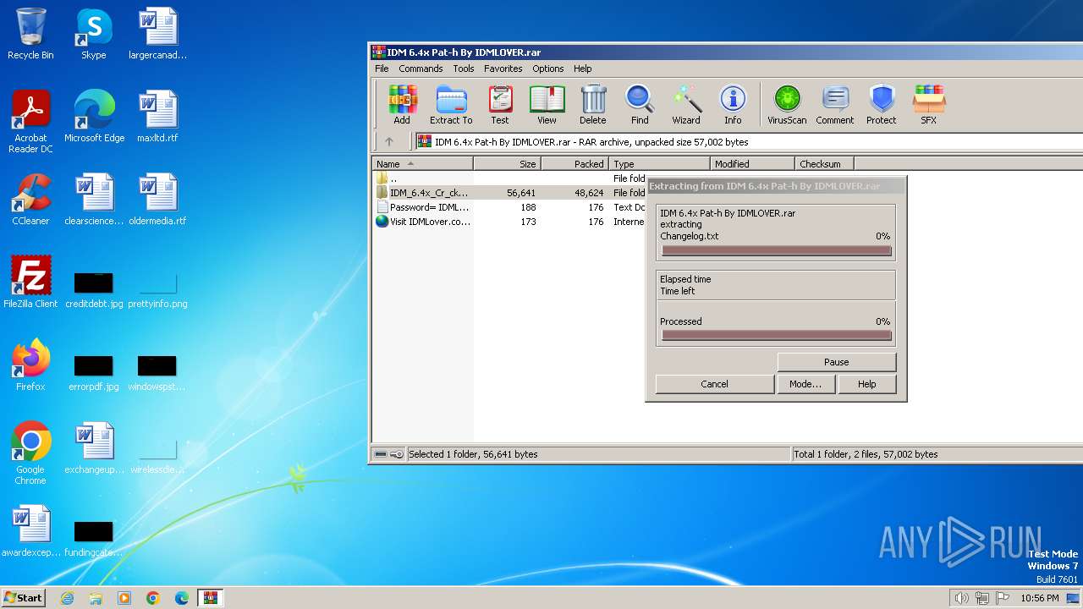Click the Find magnifier icon
The image size is (1083, 609).
(x=640, y=105)
